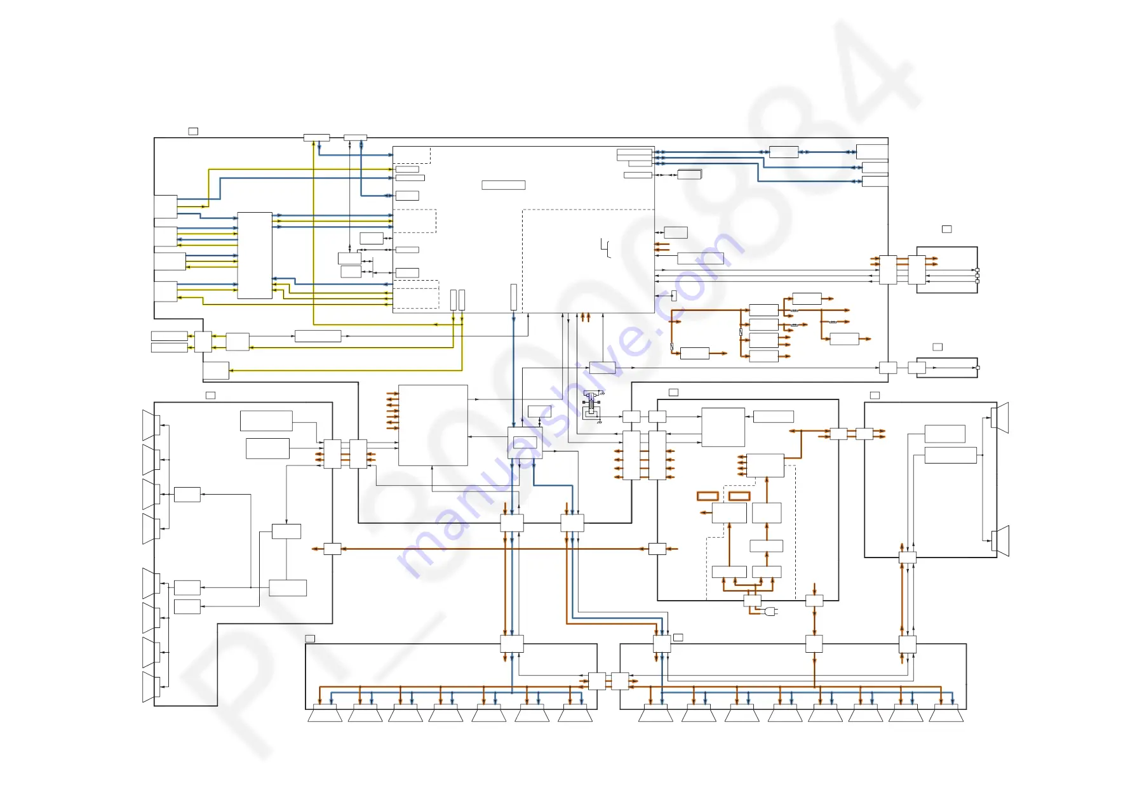Click the jack connector symbol with ground marks
The width and height of the screenshot is (1135, 802).
click(x=593, y=406)
